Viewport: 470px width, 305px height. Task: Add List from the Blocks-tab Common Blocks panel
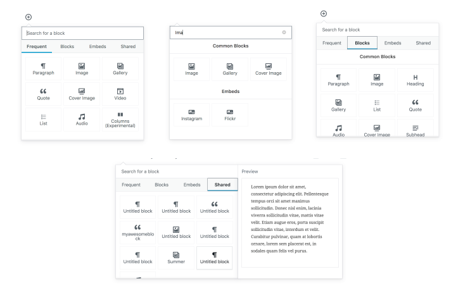pyautogui.click(x=377, y=106)
